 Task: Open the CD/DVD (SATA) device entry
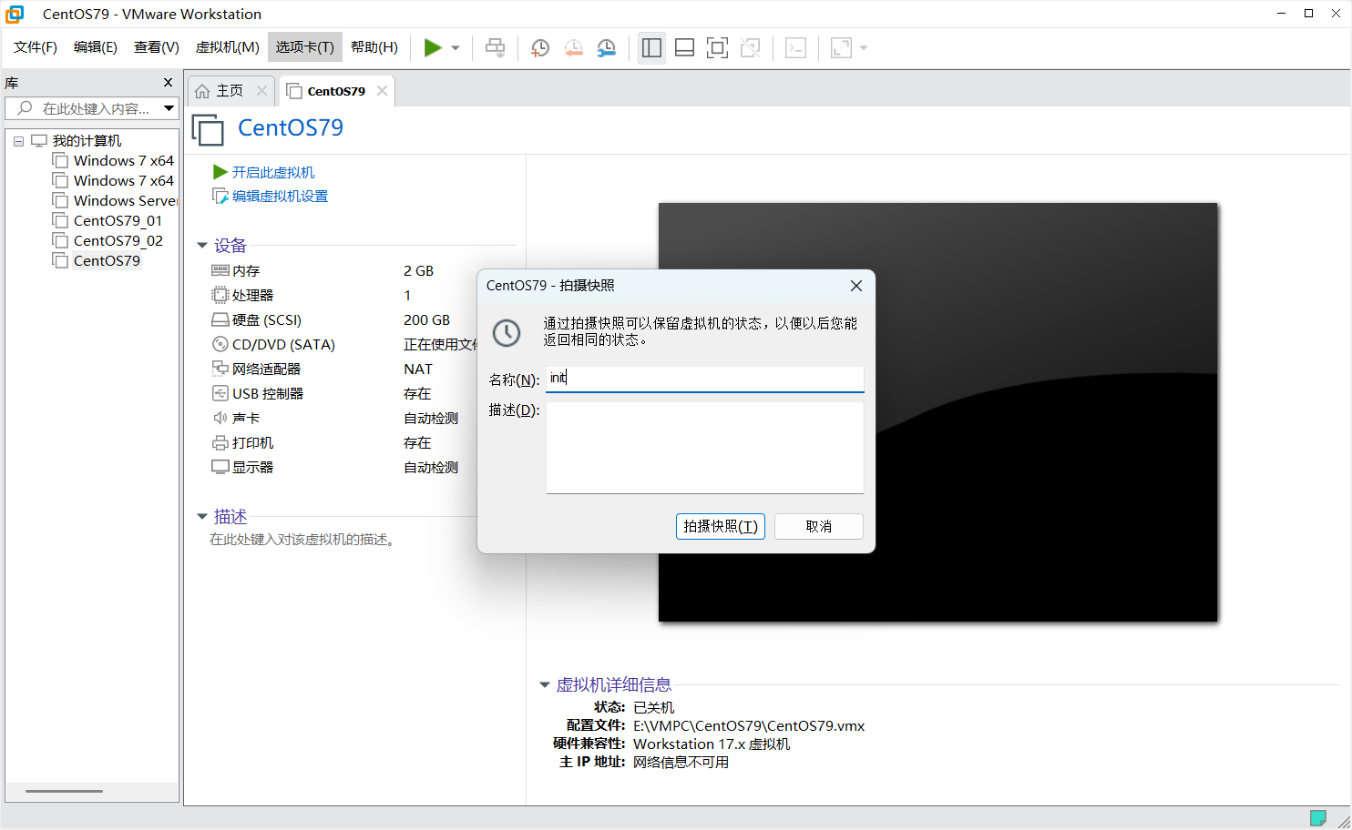click(x=273, y=345)
